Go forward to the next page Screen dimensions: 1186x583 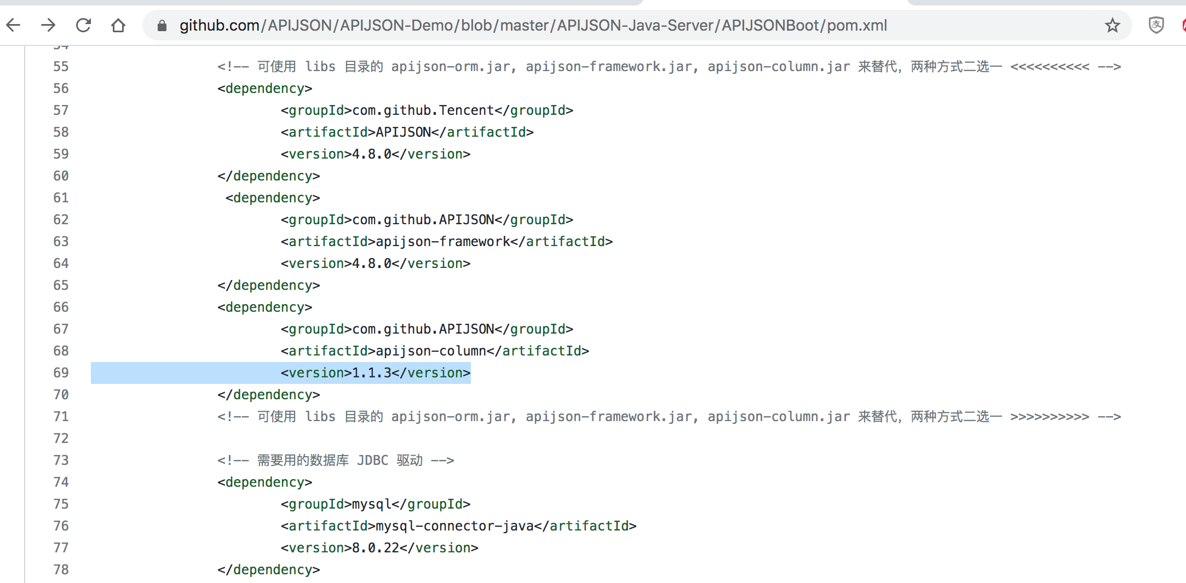pyautogui.click(x=48, y=25)
